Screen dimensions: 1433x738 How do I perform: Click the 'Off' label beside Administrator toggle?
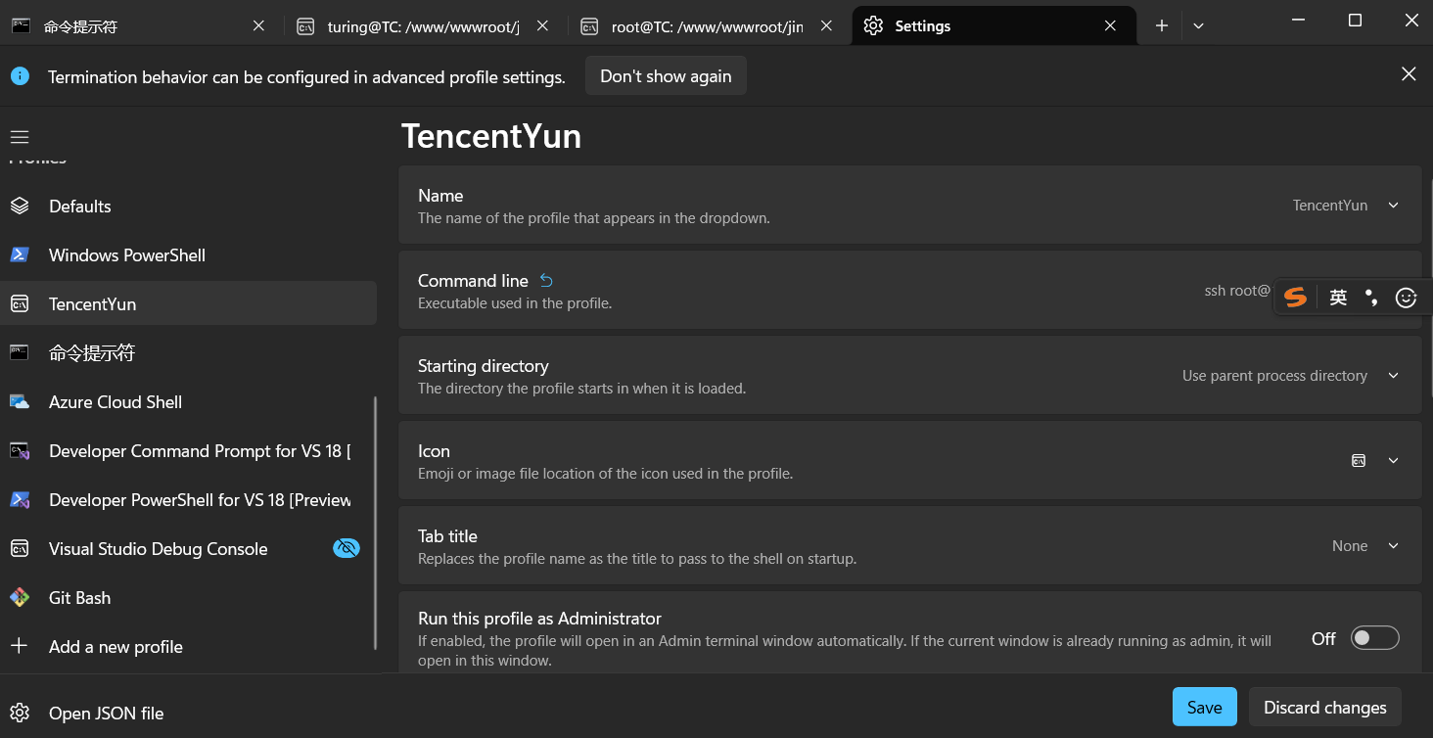(1323, 638)
